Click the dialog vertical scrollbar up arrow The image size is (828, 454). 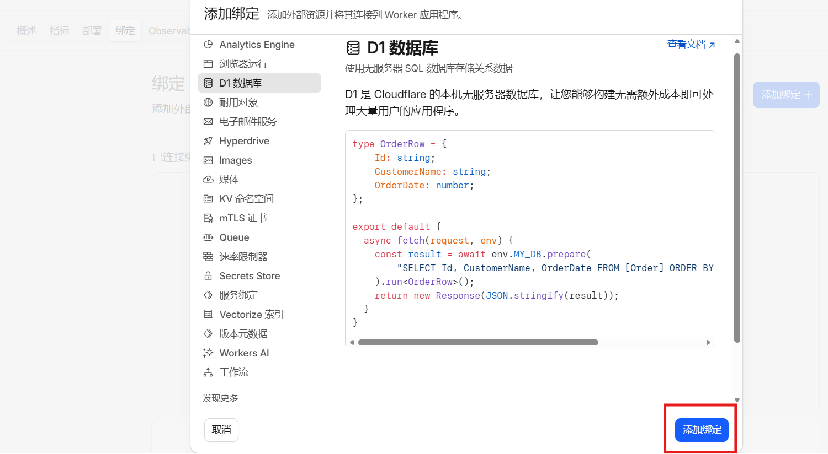pyautogui.click(x=737, y=41)
